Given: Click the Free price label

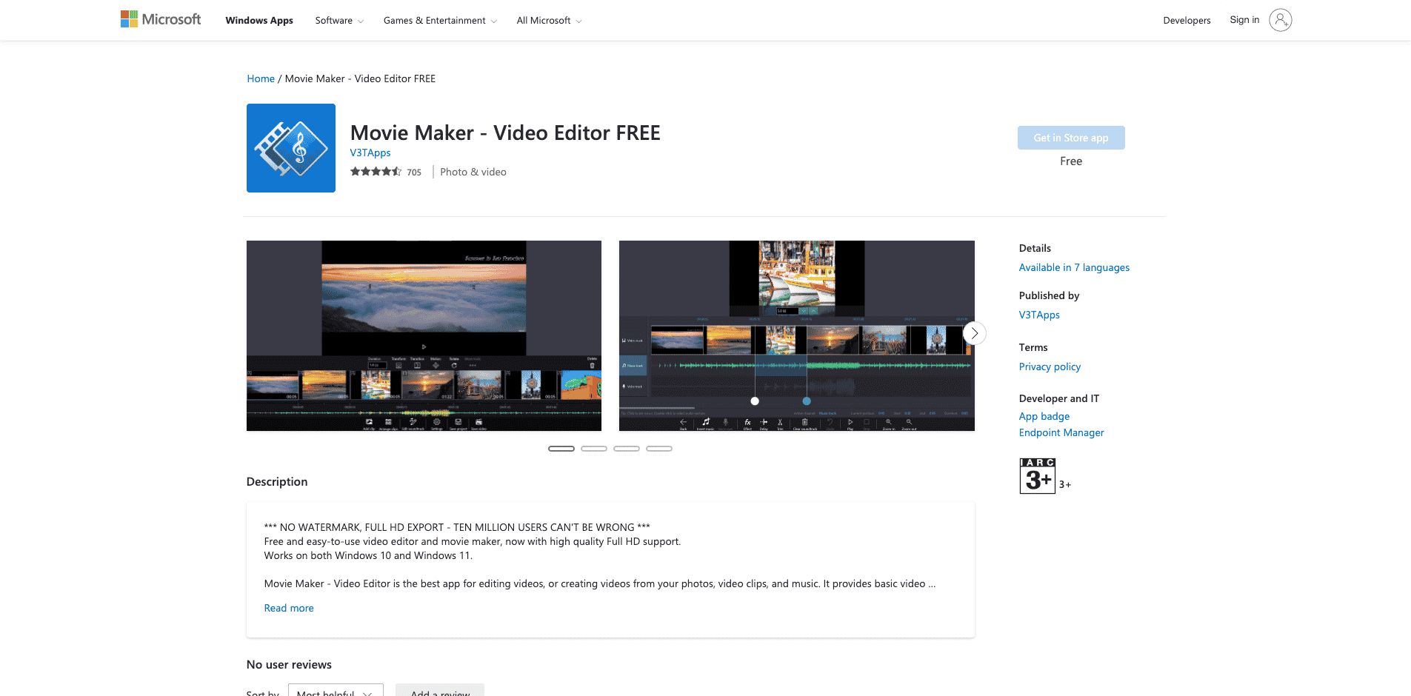Looking at the screenshot, I should pyautogui.click(x=1071, y=161).
